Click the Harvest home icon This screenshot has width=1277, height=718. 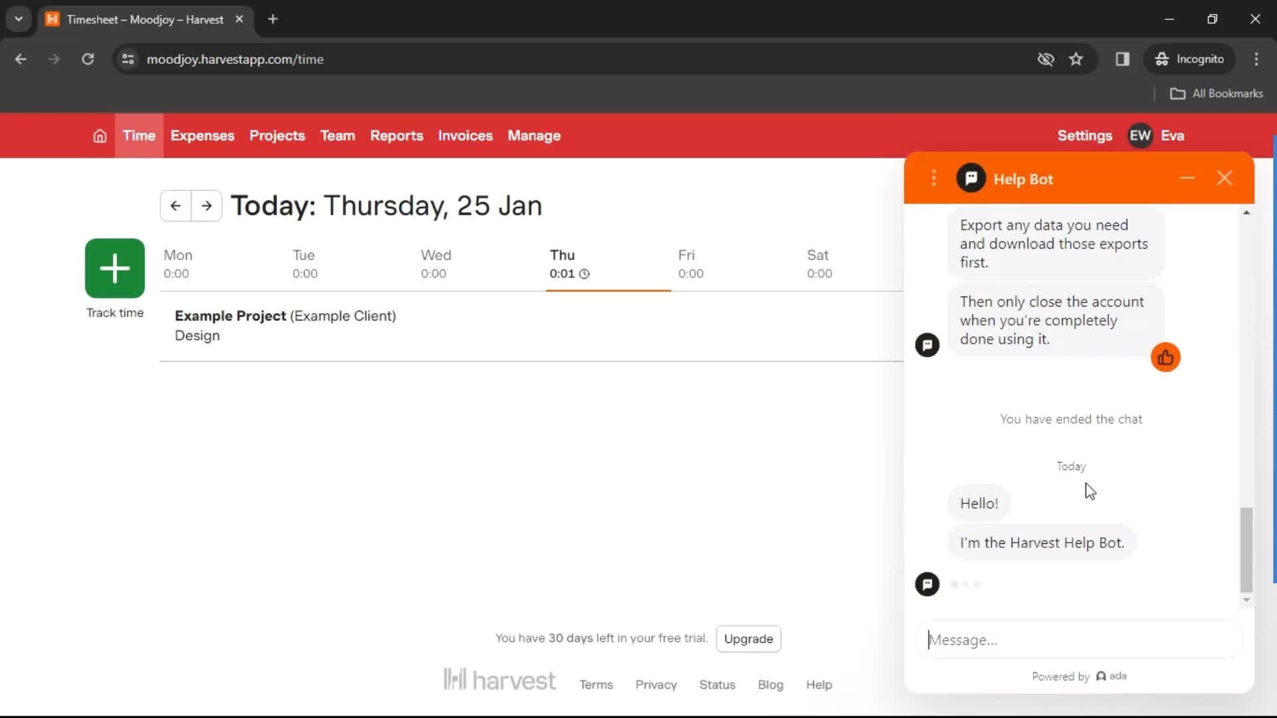[100, 136]
